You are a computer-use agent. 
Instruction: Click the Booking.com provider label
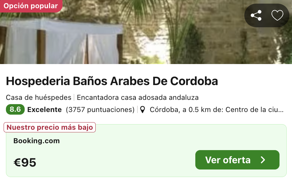pos(36,141)
